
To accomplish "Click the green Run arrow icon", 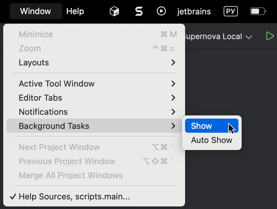I will pos(270,36).
